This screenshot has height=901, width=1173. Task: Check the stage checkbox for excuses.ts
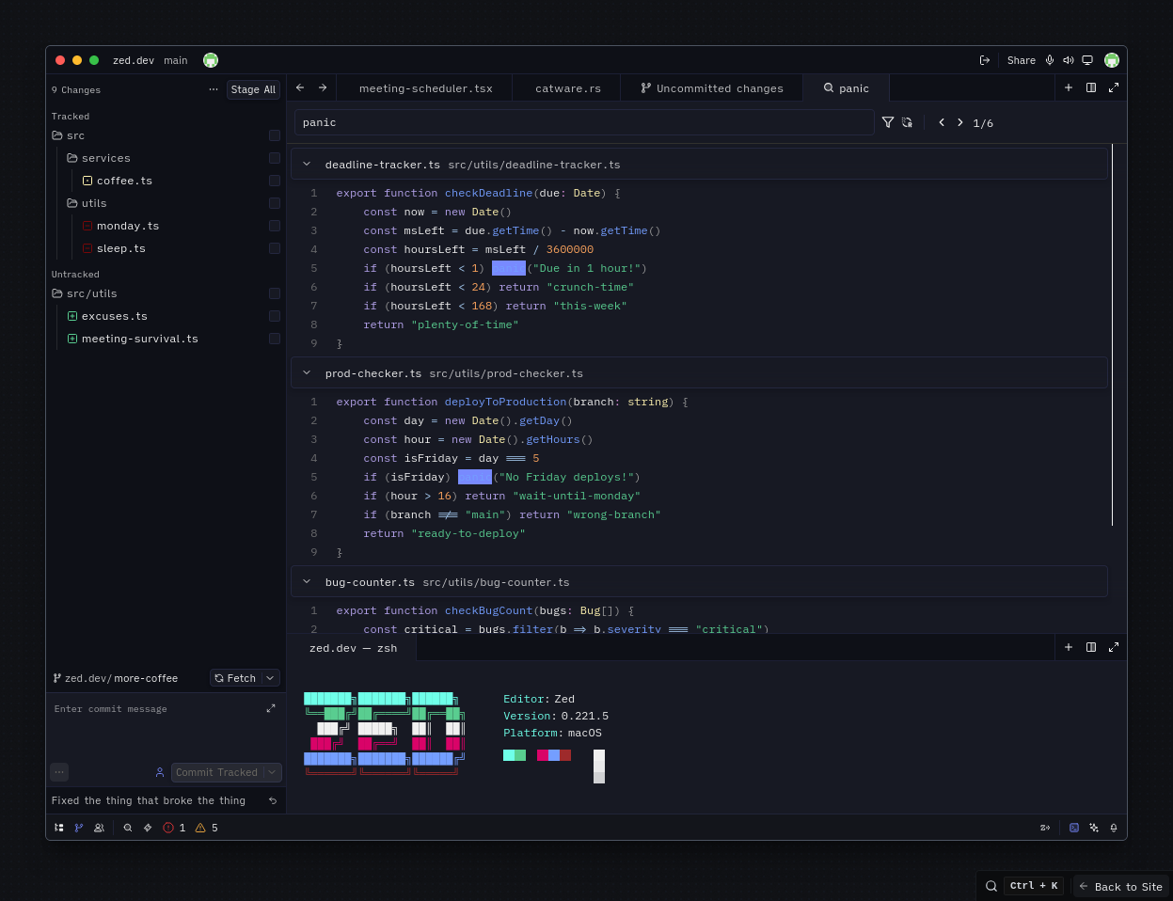click(x=274, y=315)
